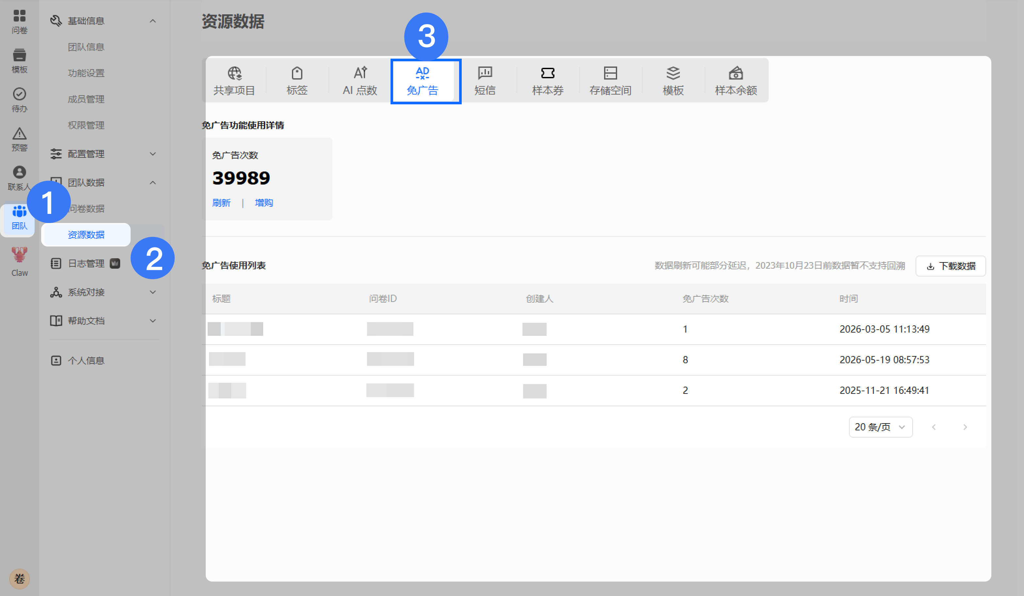Screen dimensions: 1024x596
Task: Switch to the 存储空间 tab
Action: click(610, 80)
